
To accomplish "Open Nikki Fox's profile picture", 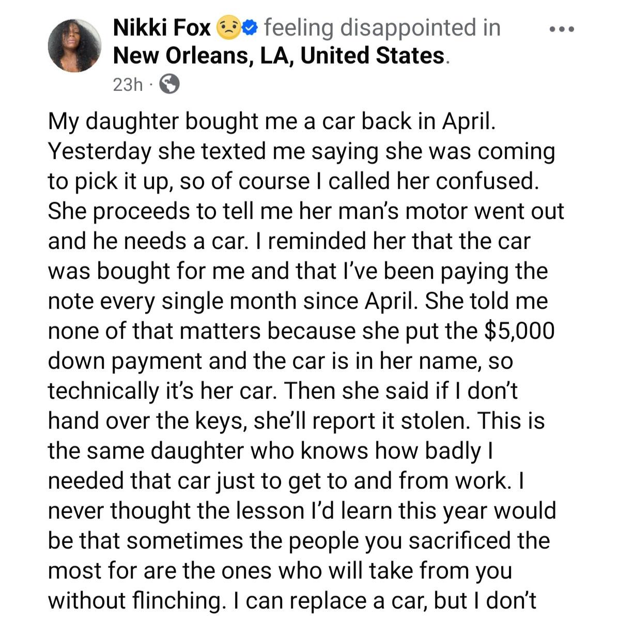I will pos(75,45).
